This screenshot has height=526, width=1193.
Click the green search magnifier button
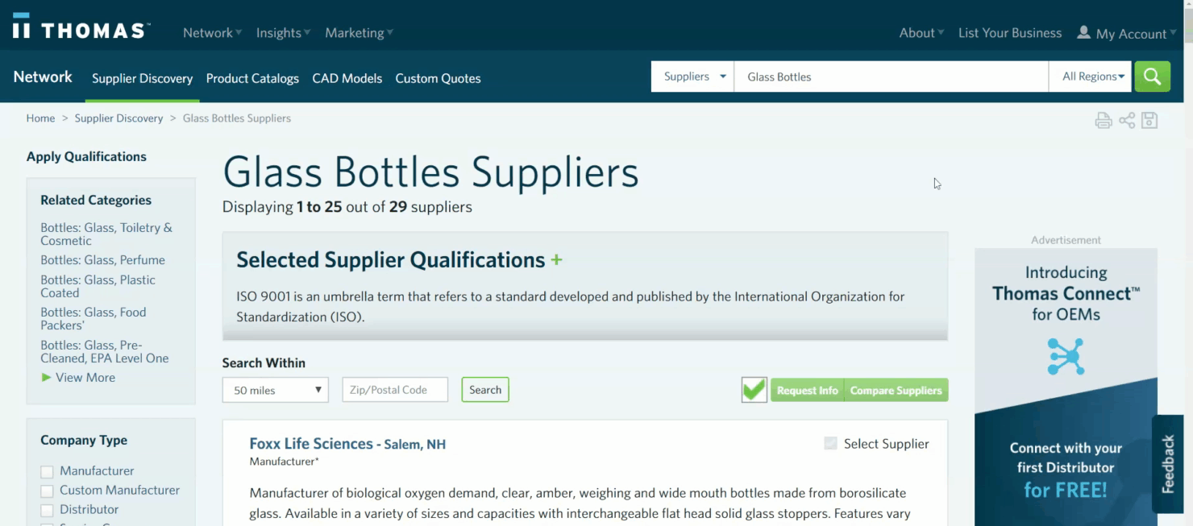click(1152, 77)
